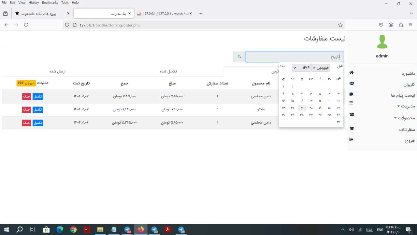Click the بعد next month link

point(282,66)
